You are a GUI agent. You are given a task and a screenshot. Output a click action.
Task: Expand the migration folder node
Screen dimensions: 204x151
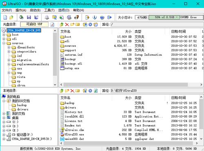click(9, 60)
